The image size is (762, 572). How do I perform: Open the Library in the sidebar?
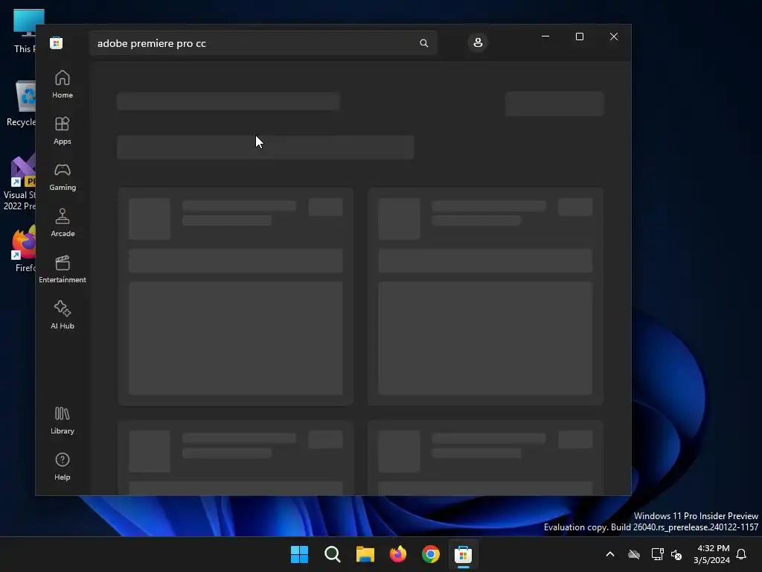pos(63,420)
